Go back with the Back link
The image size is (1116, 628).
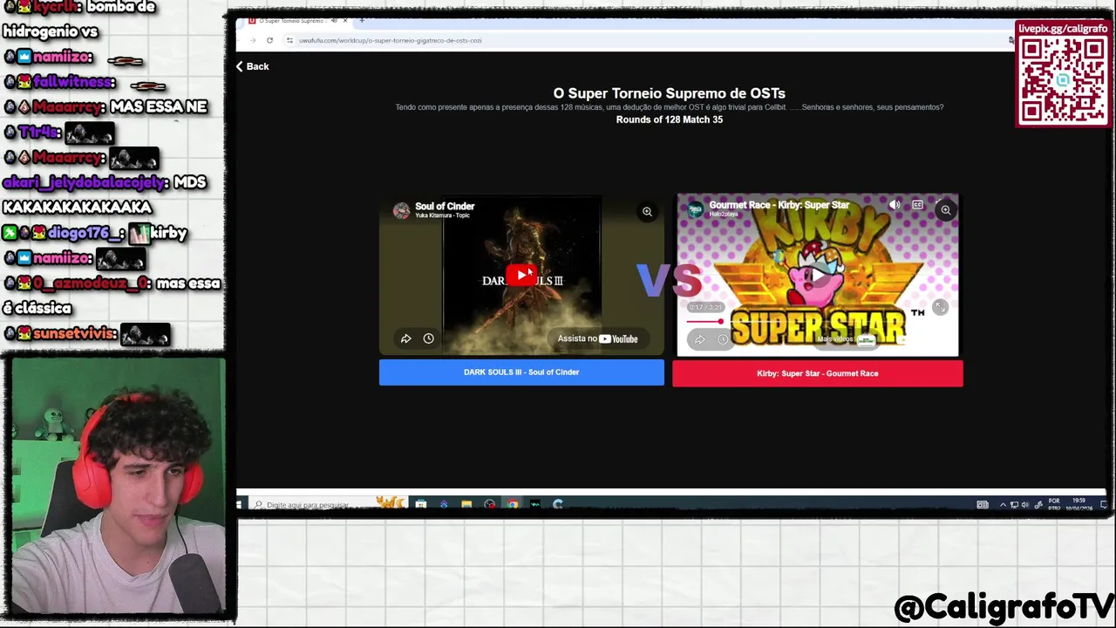253,66
